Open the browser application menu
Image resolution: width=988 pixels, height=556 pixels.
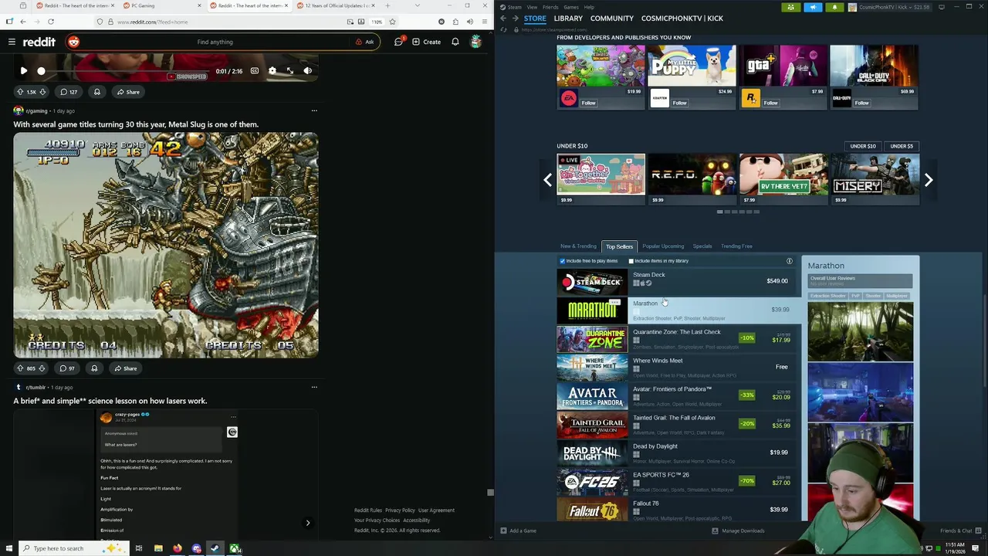click(x=484, y=22)
